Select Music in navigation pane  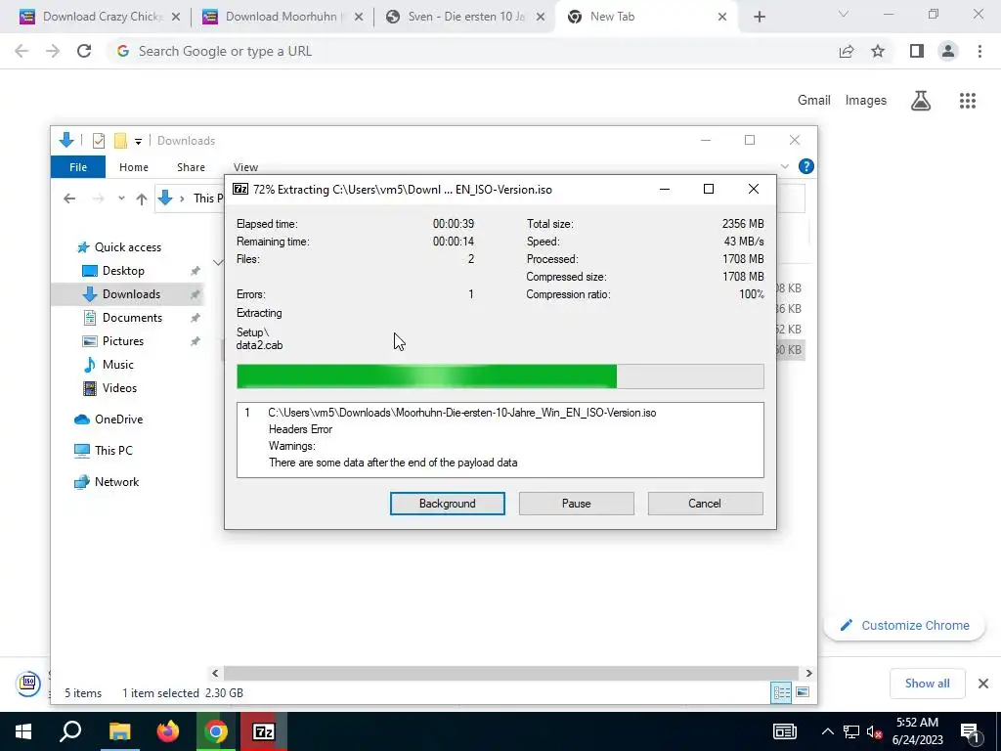[x=118, y=365]
